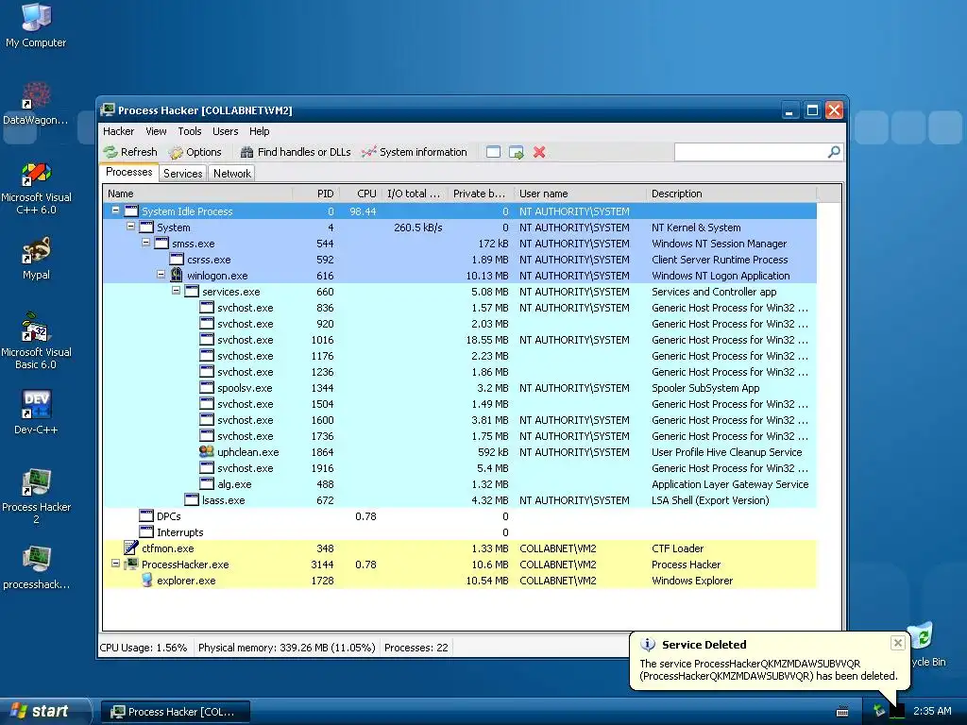Image resolution: width=967 pixels, height=725 pixels.
Task: Sort by the Private bytes column header
Action: (x=481, y=194)
